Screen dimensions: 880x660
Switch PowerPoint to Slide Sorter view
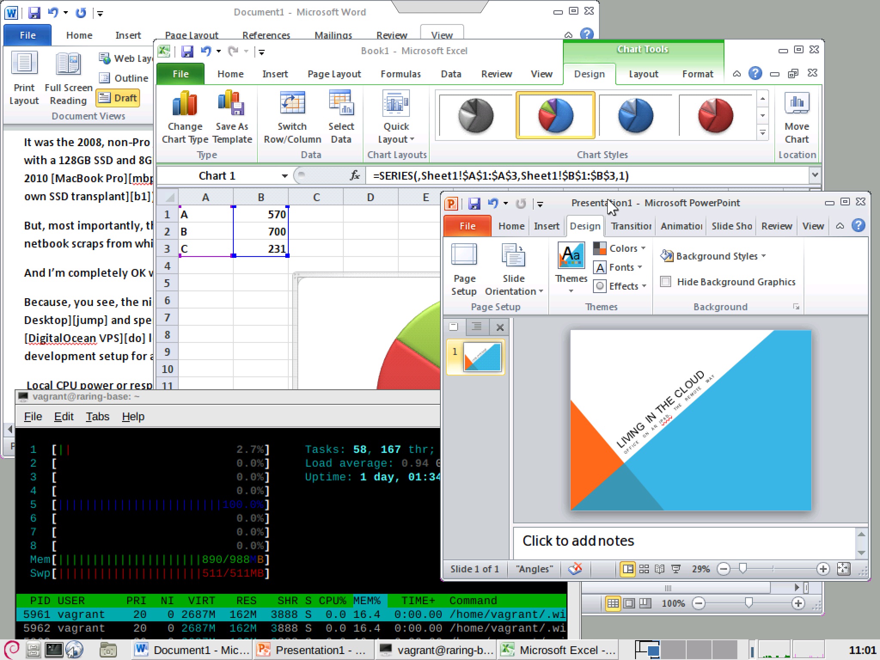click(644, 569)
